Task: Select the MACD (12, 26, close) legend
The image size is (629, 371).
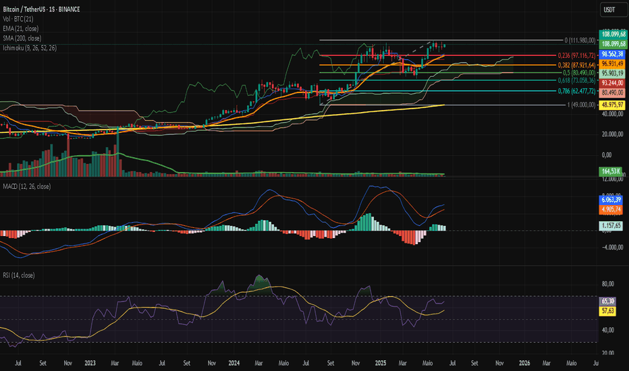Action: coord(27,186)
